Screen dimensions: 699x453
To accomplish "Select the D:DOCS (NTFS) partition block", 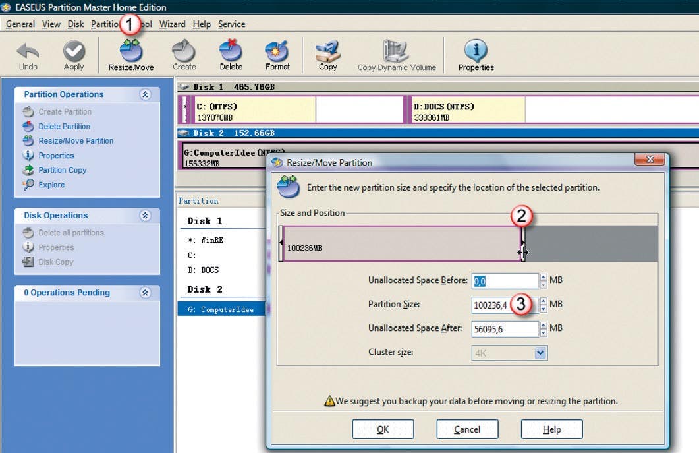I will pyautogui.click(x=554, y=110).
